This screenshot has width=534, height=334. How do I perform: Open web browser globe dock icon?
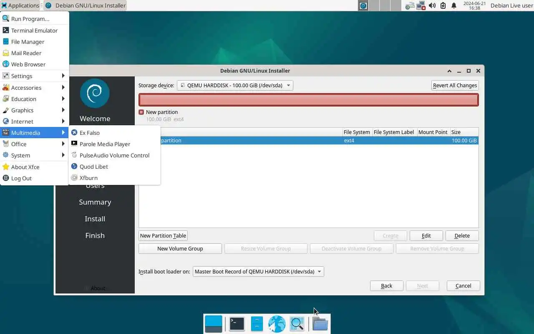click(x=277, y=324)
